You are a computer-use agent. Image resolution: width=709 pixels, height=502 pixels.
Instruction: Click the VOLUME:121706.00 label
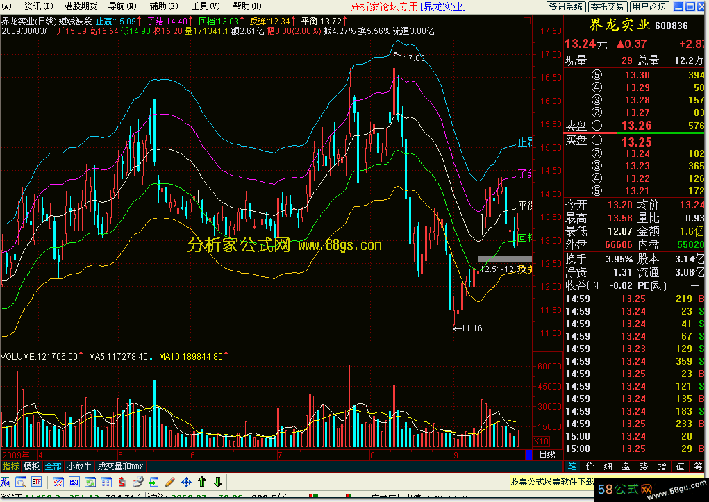click(40, 356)
